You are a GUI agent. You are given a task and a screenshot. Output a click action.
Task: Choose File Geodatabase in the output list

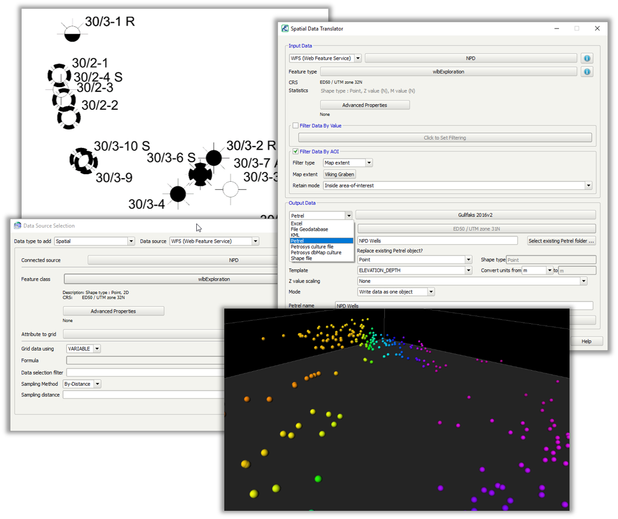click(x=310, y=229)
